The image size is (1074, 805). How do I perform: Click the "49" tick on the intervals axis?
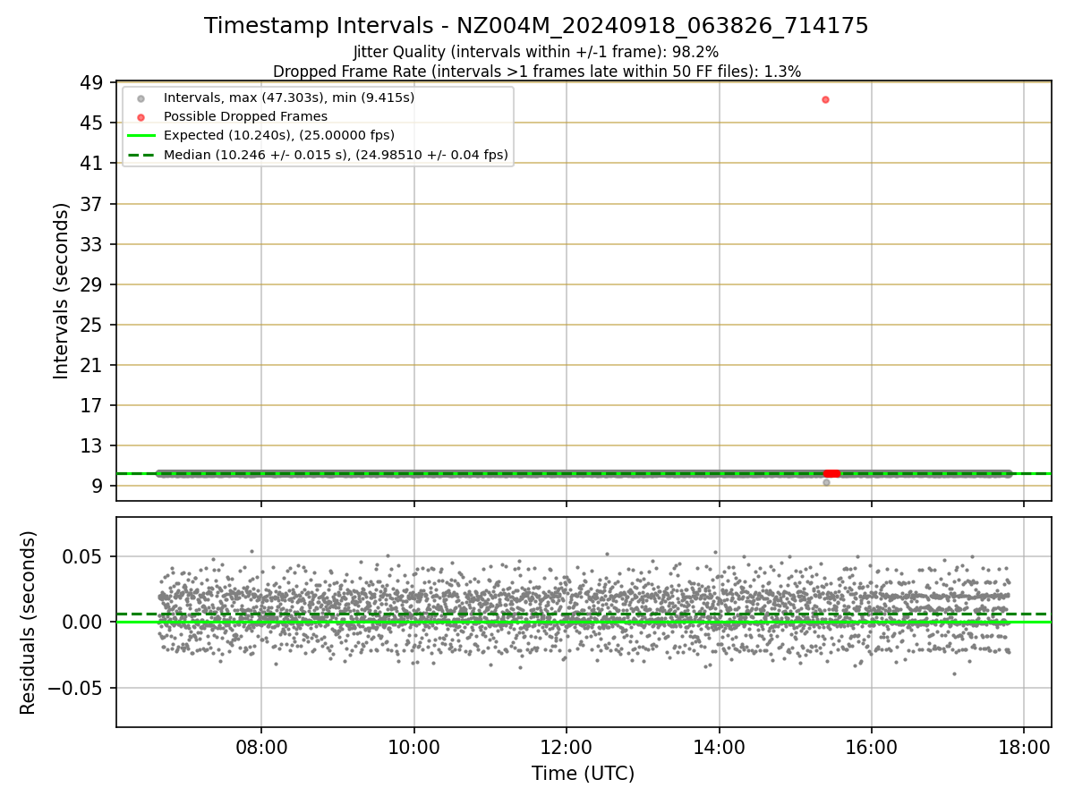(93, 82)
